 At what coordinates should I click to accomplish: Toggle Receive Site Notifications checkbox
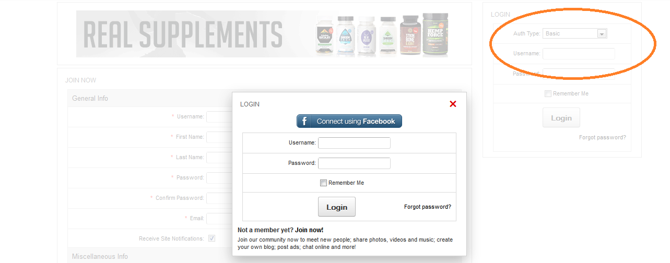(211, 238)
